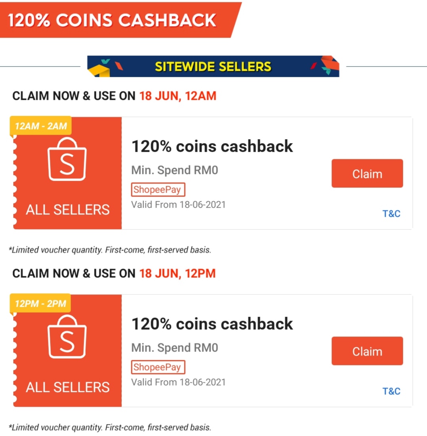Claim the 12PM - 2PM cashback voucher
The height and width of the screenshot is (436, 427).
tap(367, 351)
